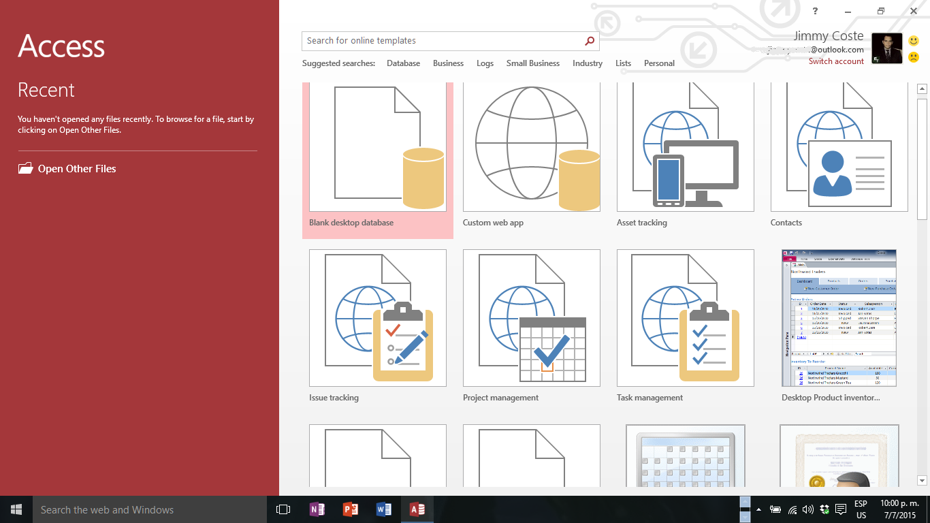The width and height of the screenshot is (930, 523).
Task: Click the battery tray icon
Action: [x=775, y=509]
